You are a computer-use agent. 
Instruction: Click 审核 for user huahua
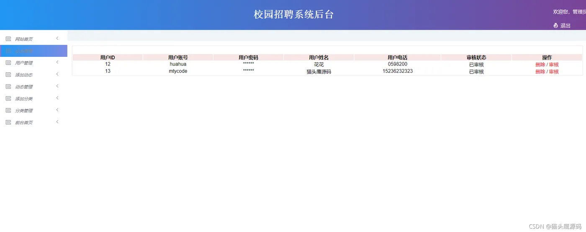click(x=554, y=65)
